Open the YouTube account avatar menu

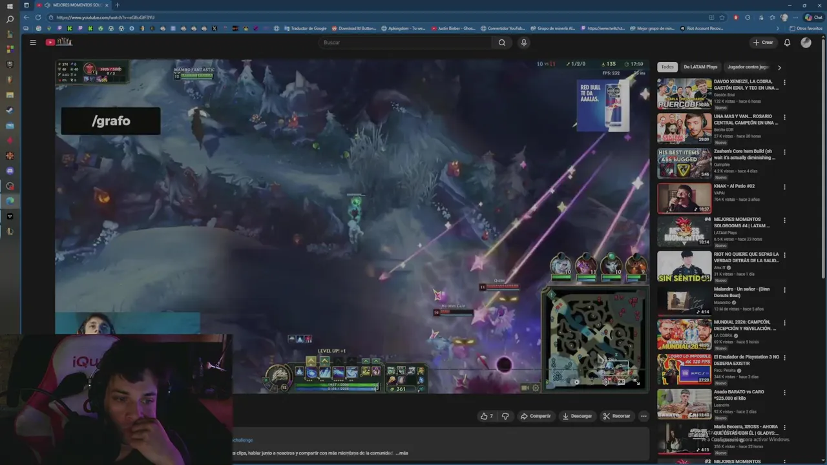coord(806,43)
